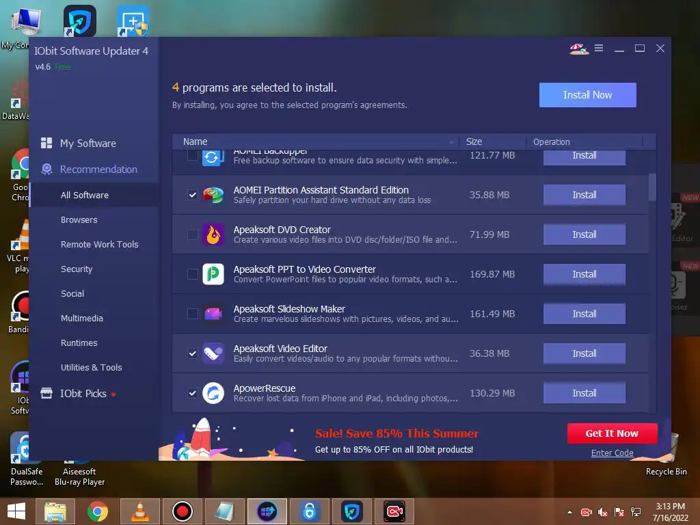Screen dimensions: 700x525
Task: Select Utilities & Tools category
Action: (92, 367)
